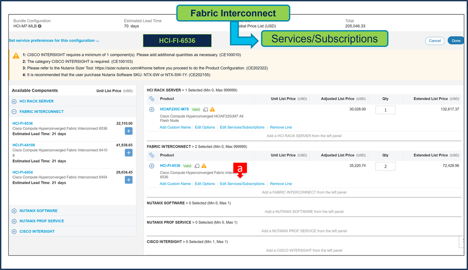Click the unit price 41,938.65
Viewport: 468px width, 270px height.
(124, 145)
